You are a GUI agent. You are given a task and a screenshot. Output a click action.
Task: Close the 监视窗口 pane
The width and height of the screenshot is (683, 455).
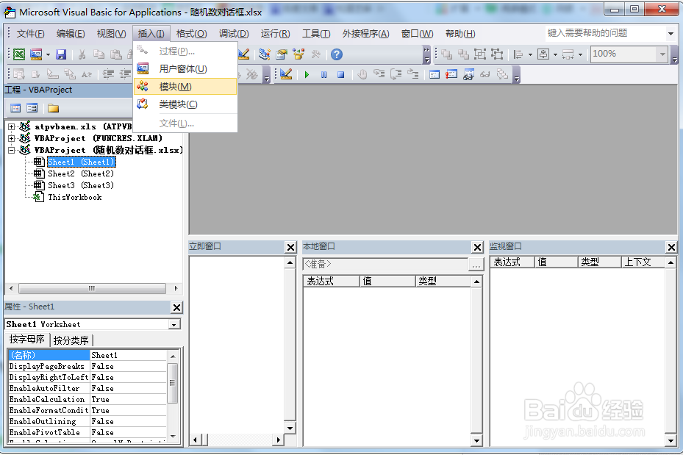click(671, 247)
